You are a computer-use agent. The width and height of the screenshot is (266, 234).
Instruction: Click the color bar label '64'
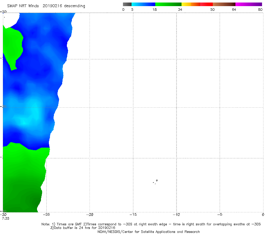[x=234, y=10]
